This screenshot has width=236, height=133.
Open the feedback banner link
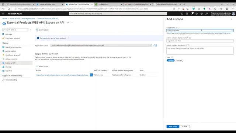[54, 38]
